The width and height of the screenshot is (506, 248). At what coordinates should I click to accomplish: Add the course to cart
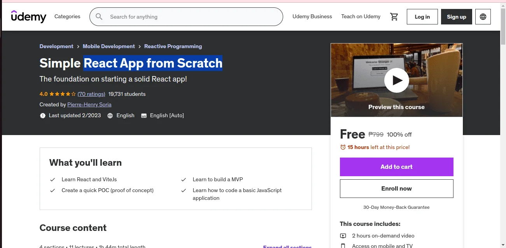coord(397,167)
